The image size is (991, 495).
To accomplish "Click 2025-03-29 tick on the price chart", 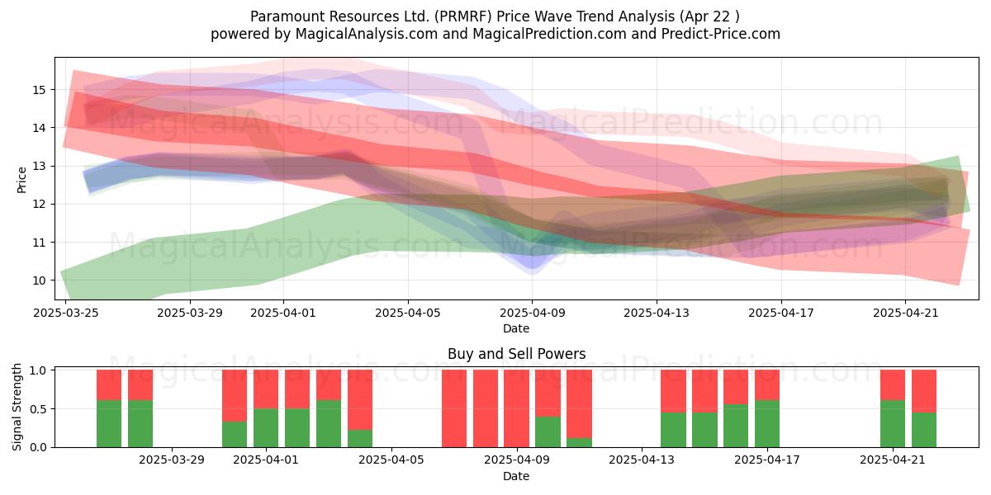I will [x=190, y=313].
